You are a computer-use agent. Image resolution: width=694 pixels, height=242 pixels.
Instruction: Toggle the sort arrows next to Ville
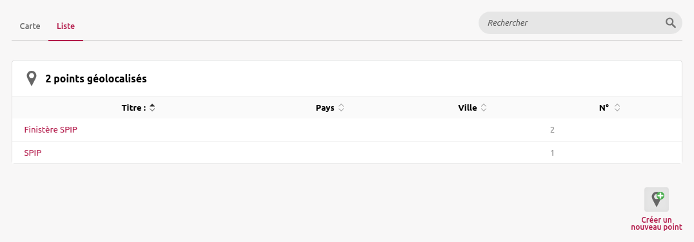[483, 107]
